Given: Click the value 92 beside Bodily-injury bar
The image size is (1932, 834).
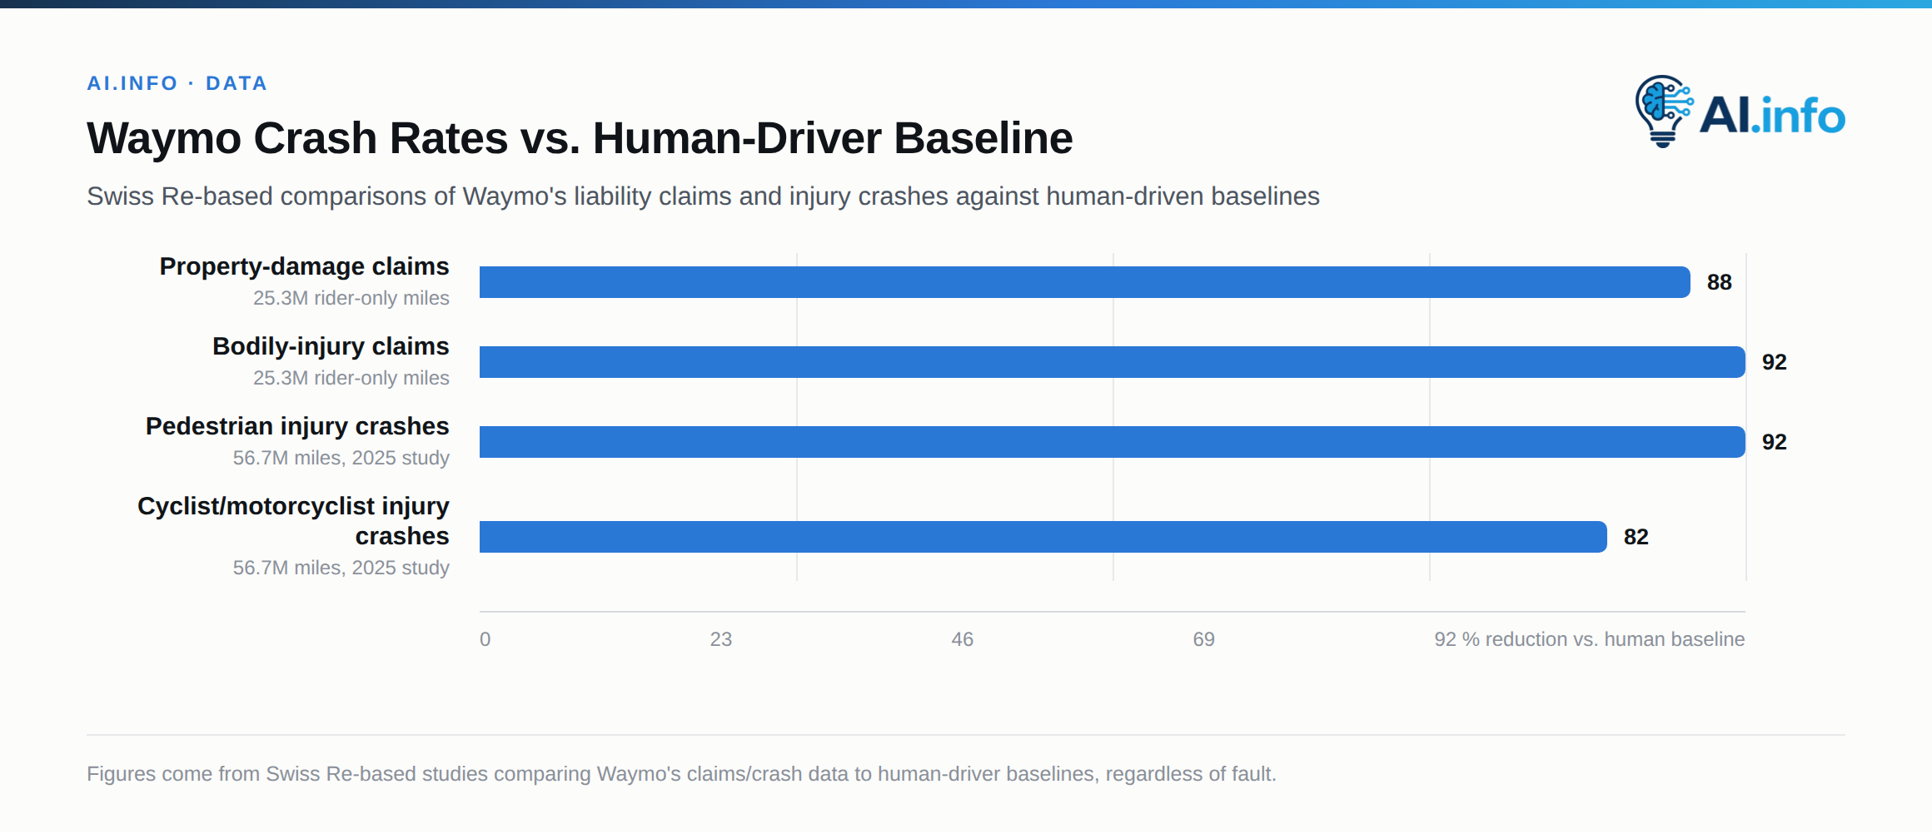Looking at the screenshot, I should (x=1775, y=362).
